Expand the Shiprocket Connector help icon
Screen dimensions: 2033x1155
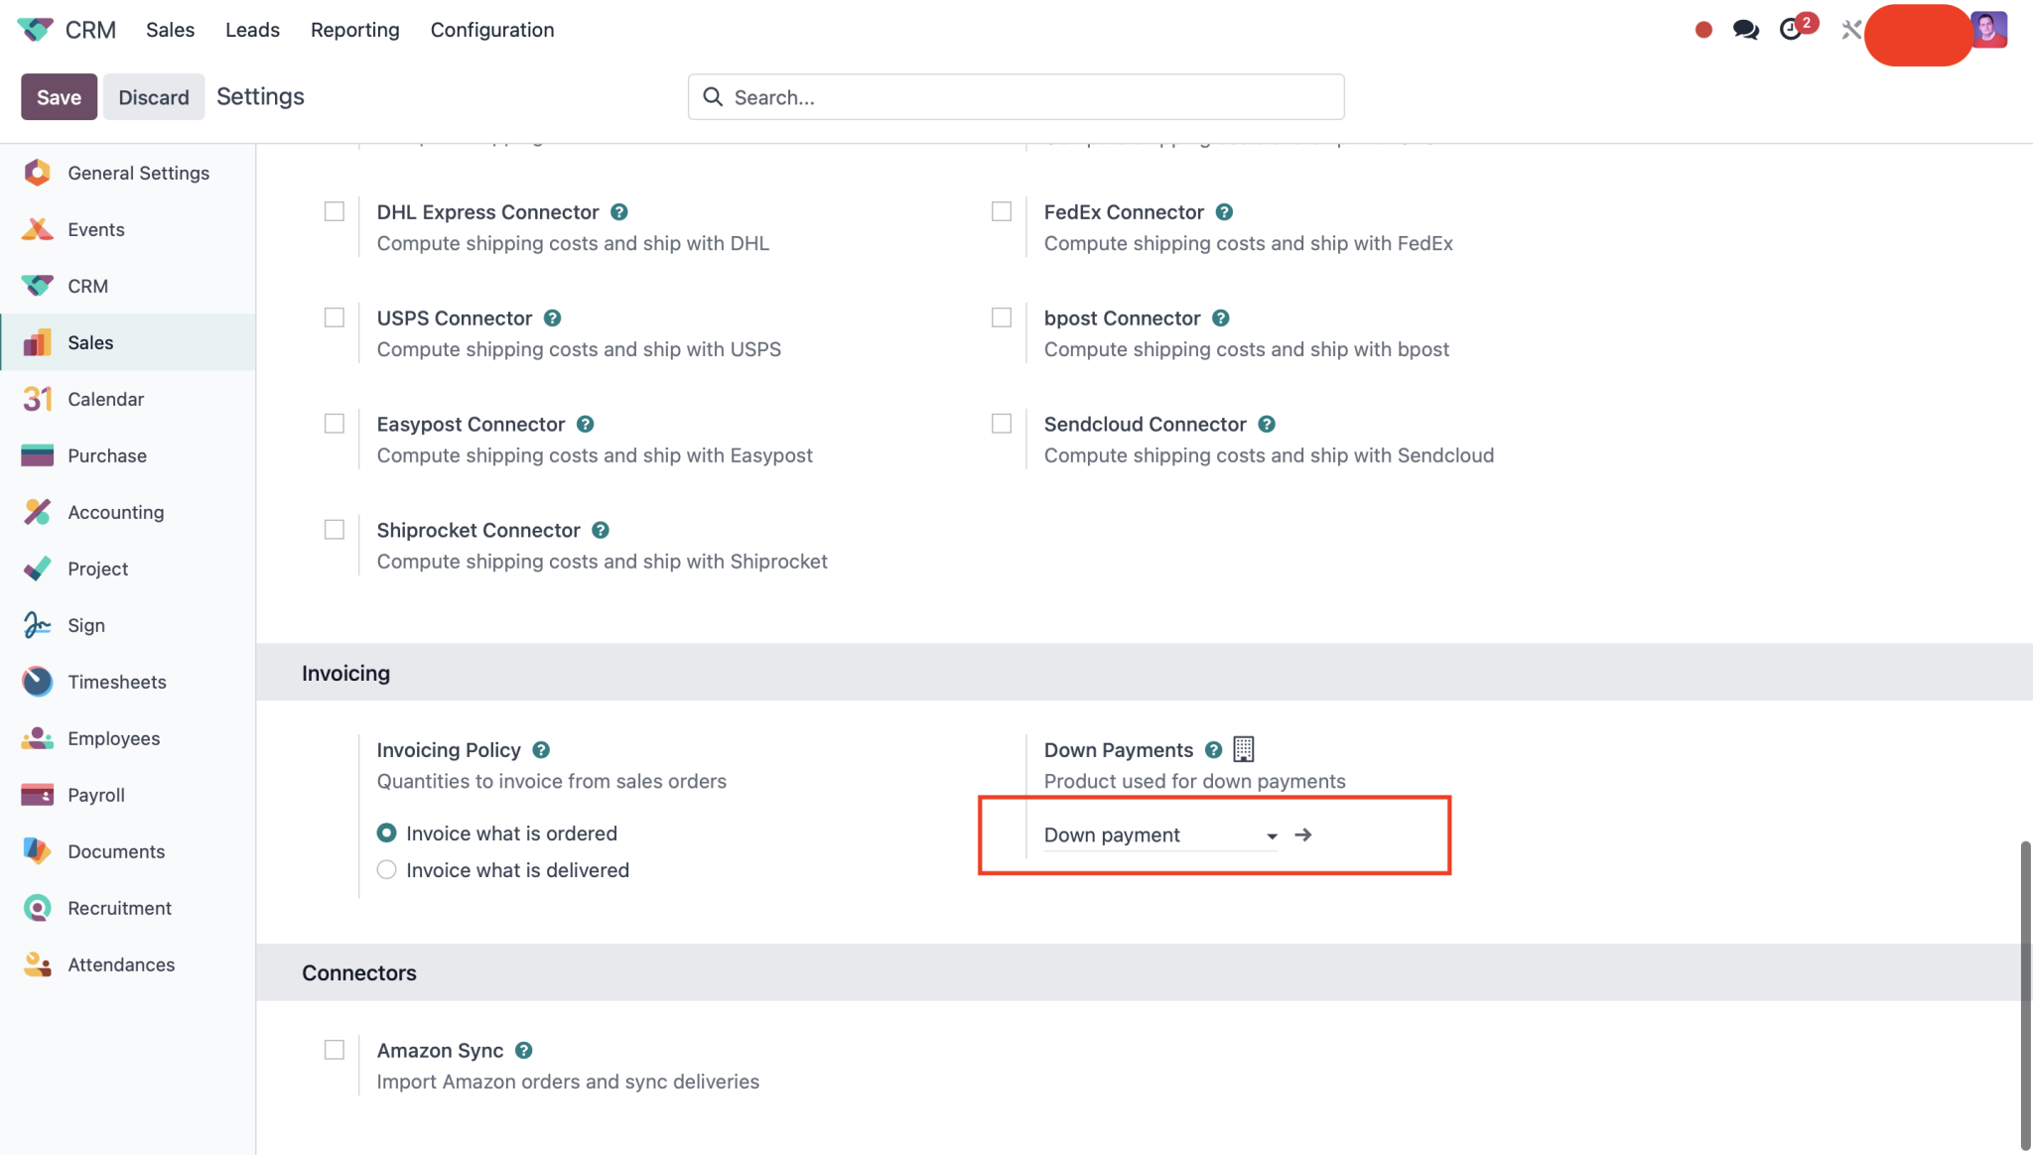[x=601, y=529]
